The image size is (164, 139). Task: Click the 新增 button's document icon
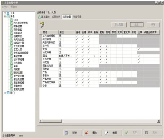click(x=66, y=133)
